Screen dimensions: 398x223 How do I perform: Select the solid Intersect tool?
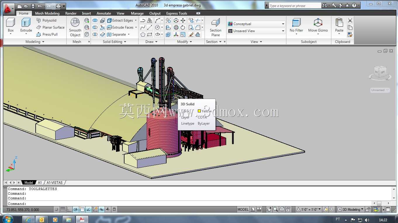(x=95, y=34)
